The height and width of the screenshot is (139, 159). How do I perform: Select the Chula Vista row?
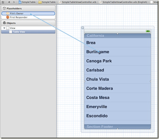[x=118, y=79]
